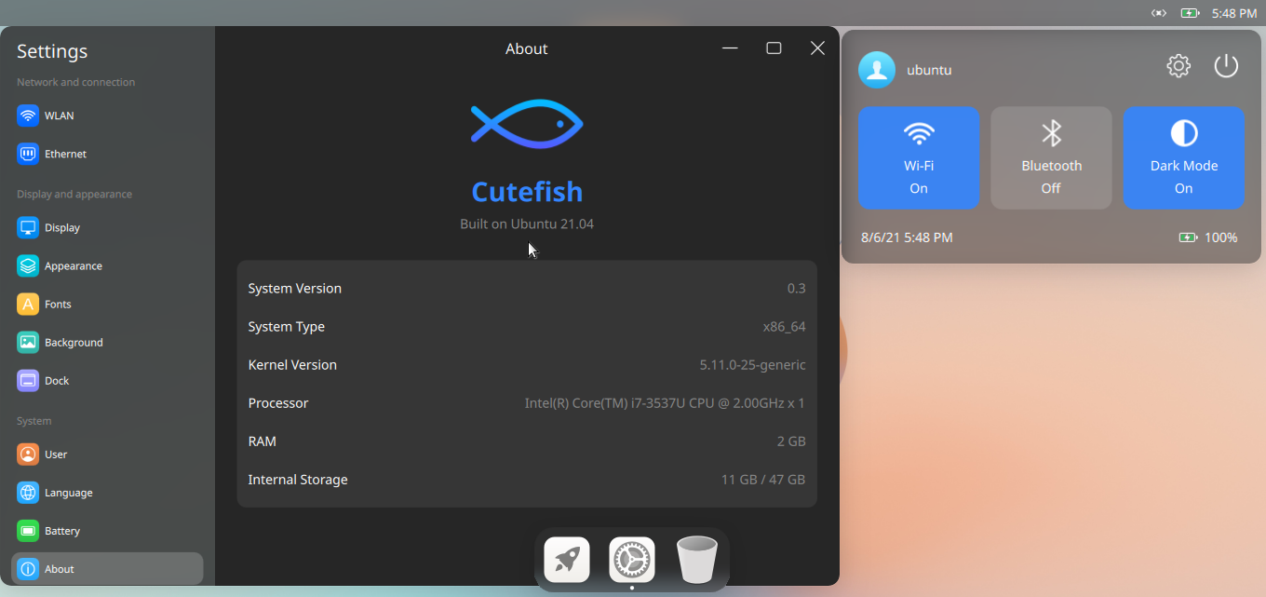This screenshot has height=597, width=1266.
Task: Toggle the Dark Mode tile
Action: coord(1184,158)
